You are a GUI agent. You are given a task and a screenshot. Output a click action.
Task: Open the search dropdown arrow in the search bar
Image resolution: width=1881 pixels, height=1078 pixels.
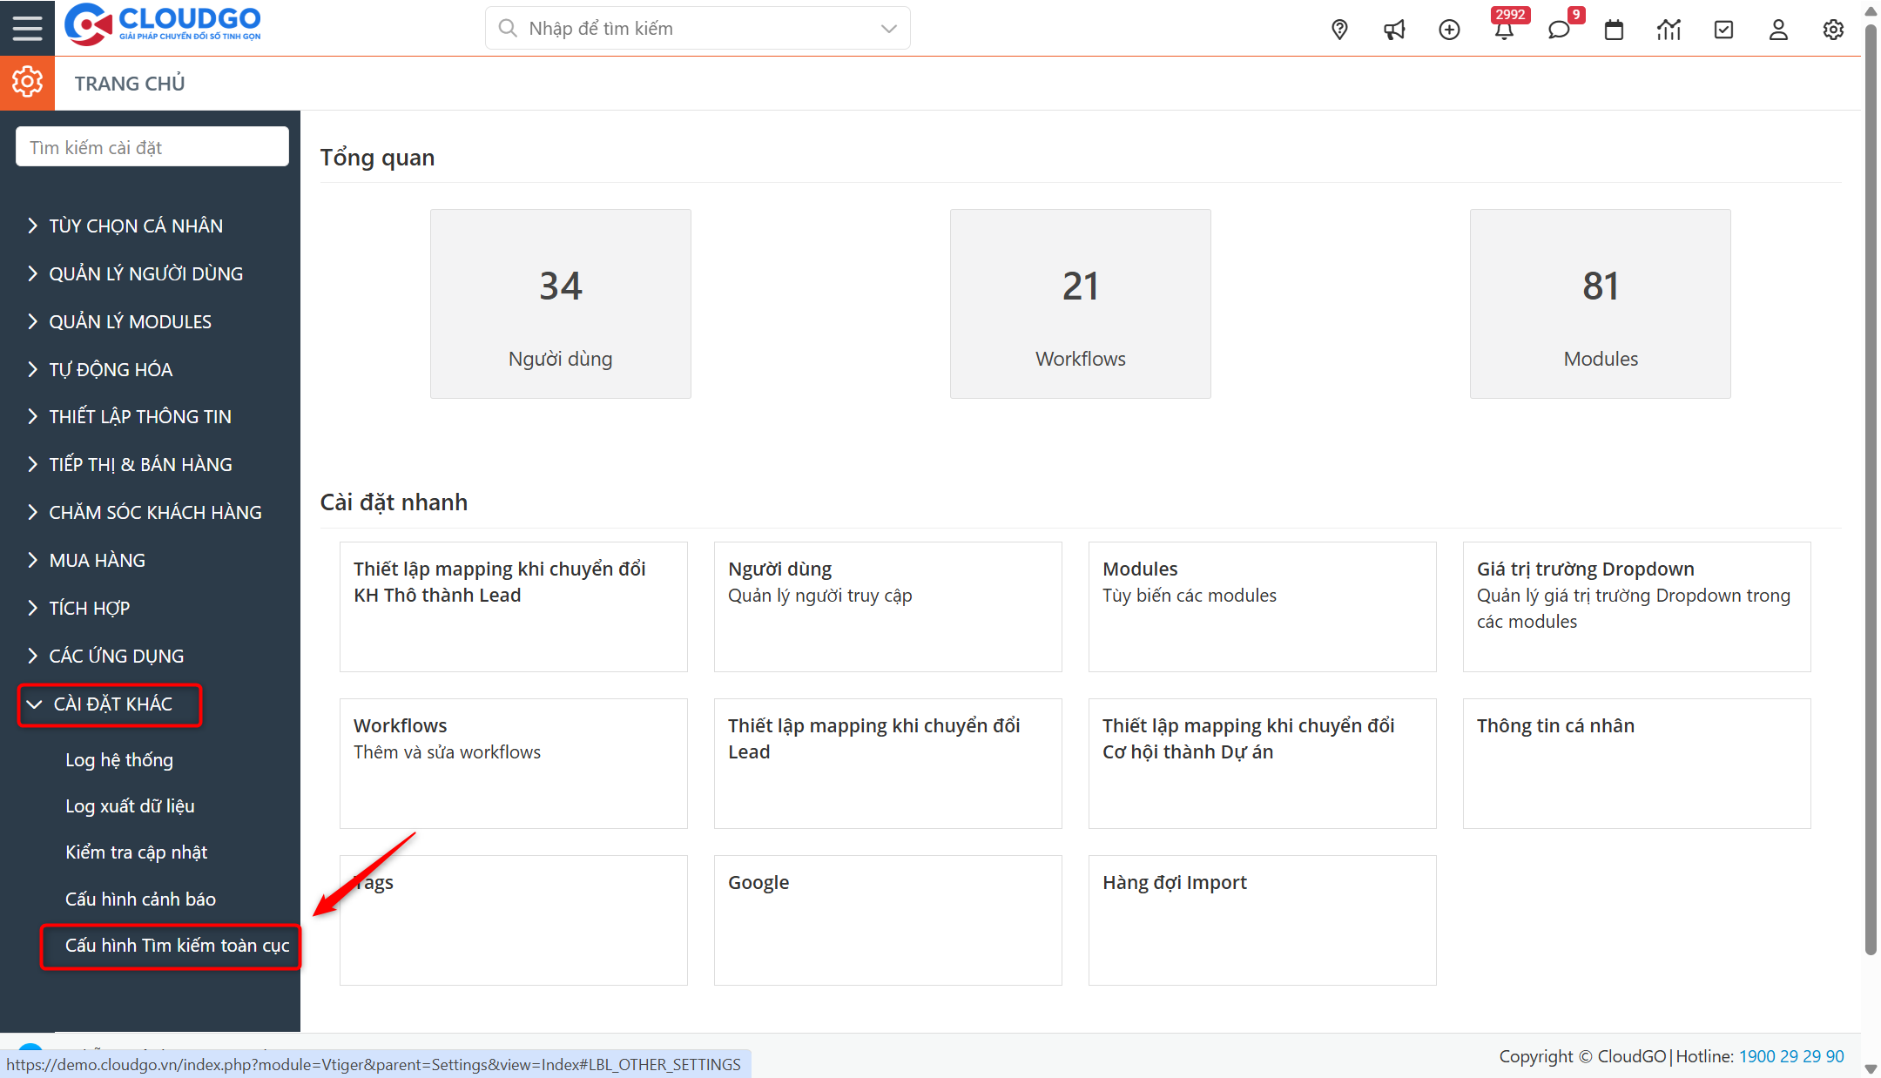click(887, 28)
